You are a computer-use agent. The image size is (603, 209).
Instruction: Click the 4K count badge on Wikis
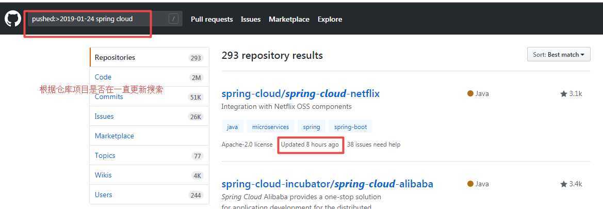coord(197,176)
